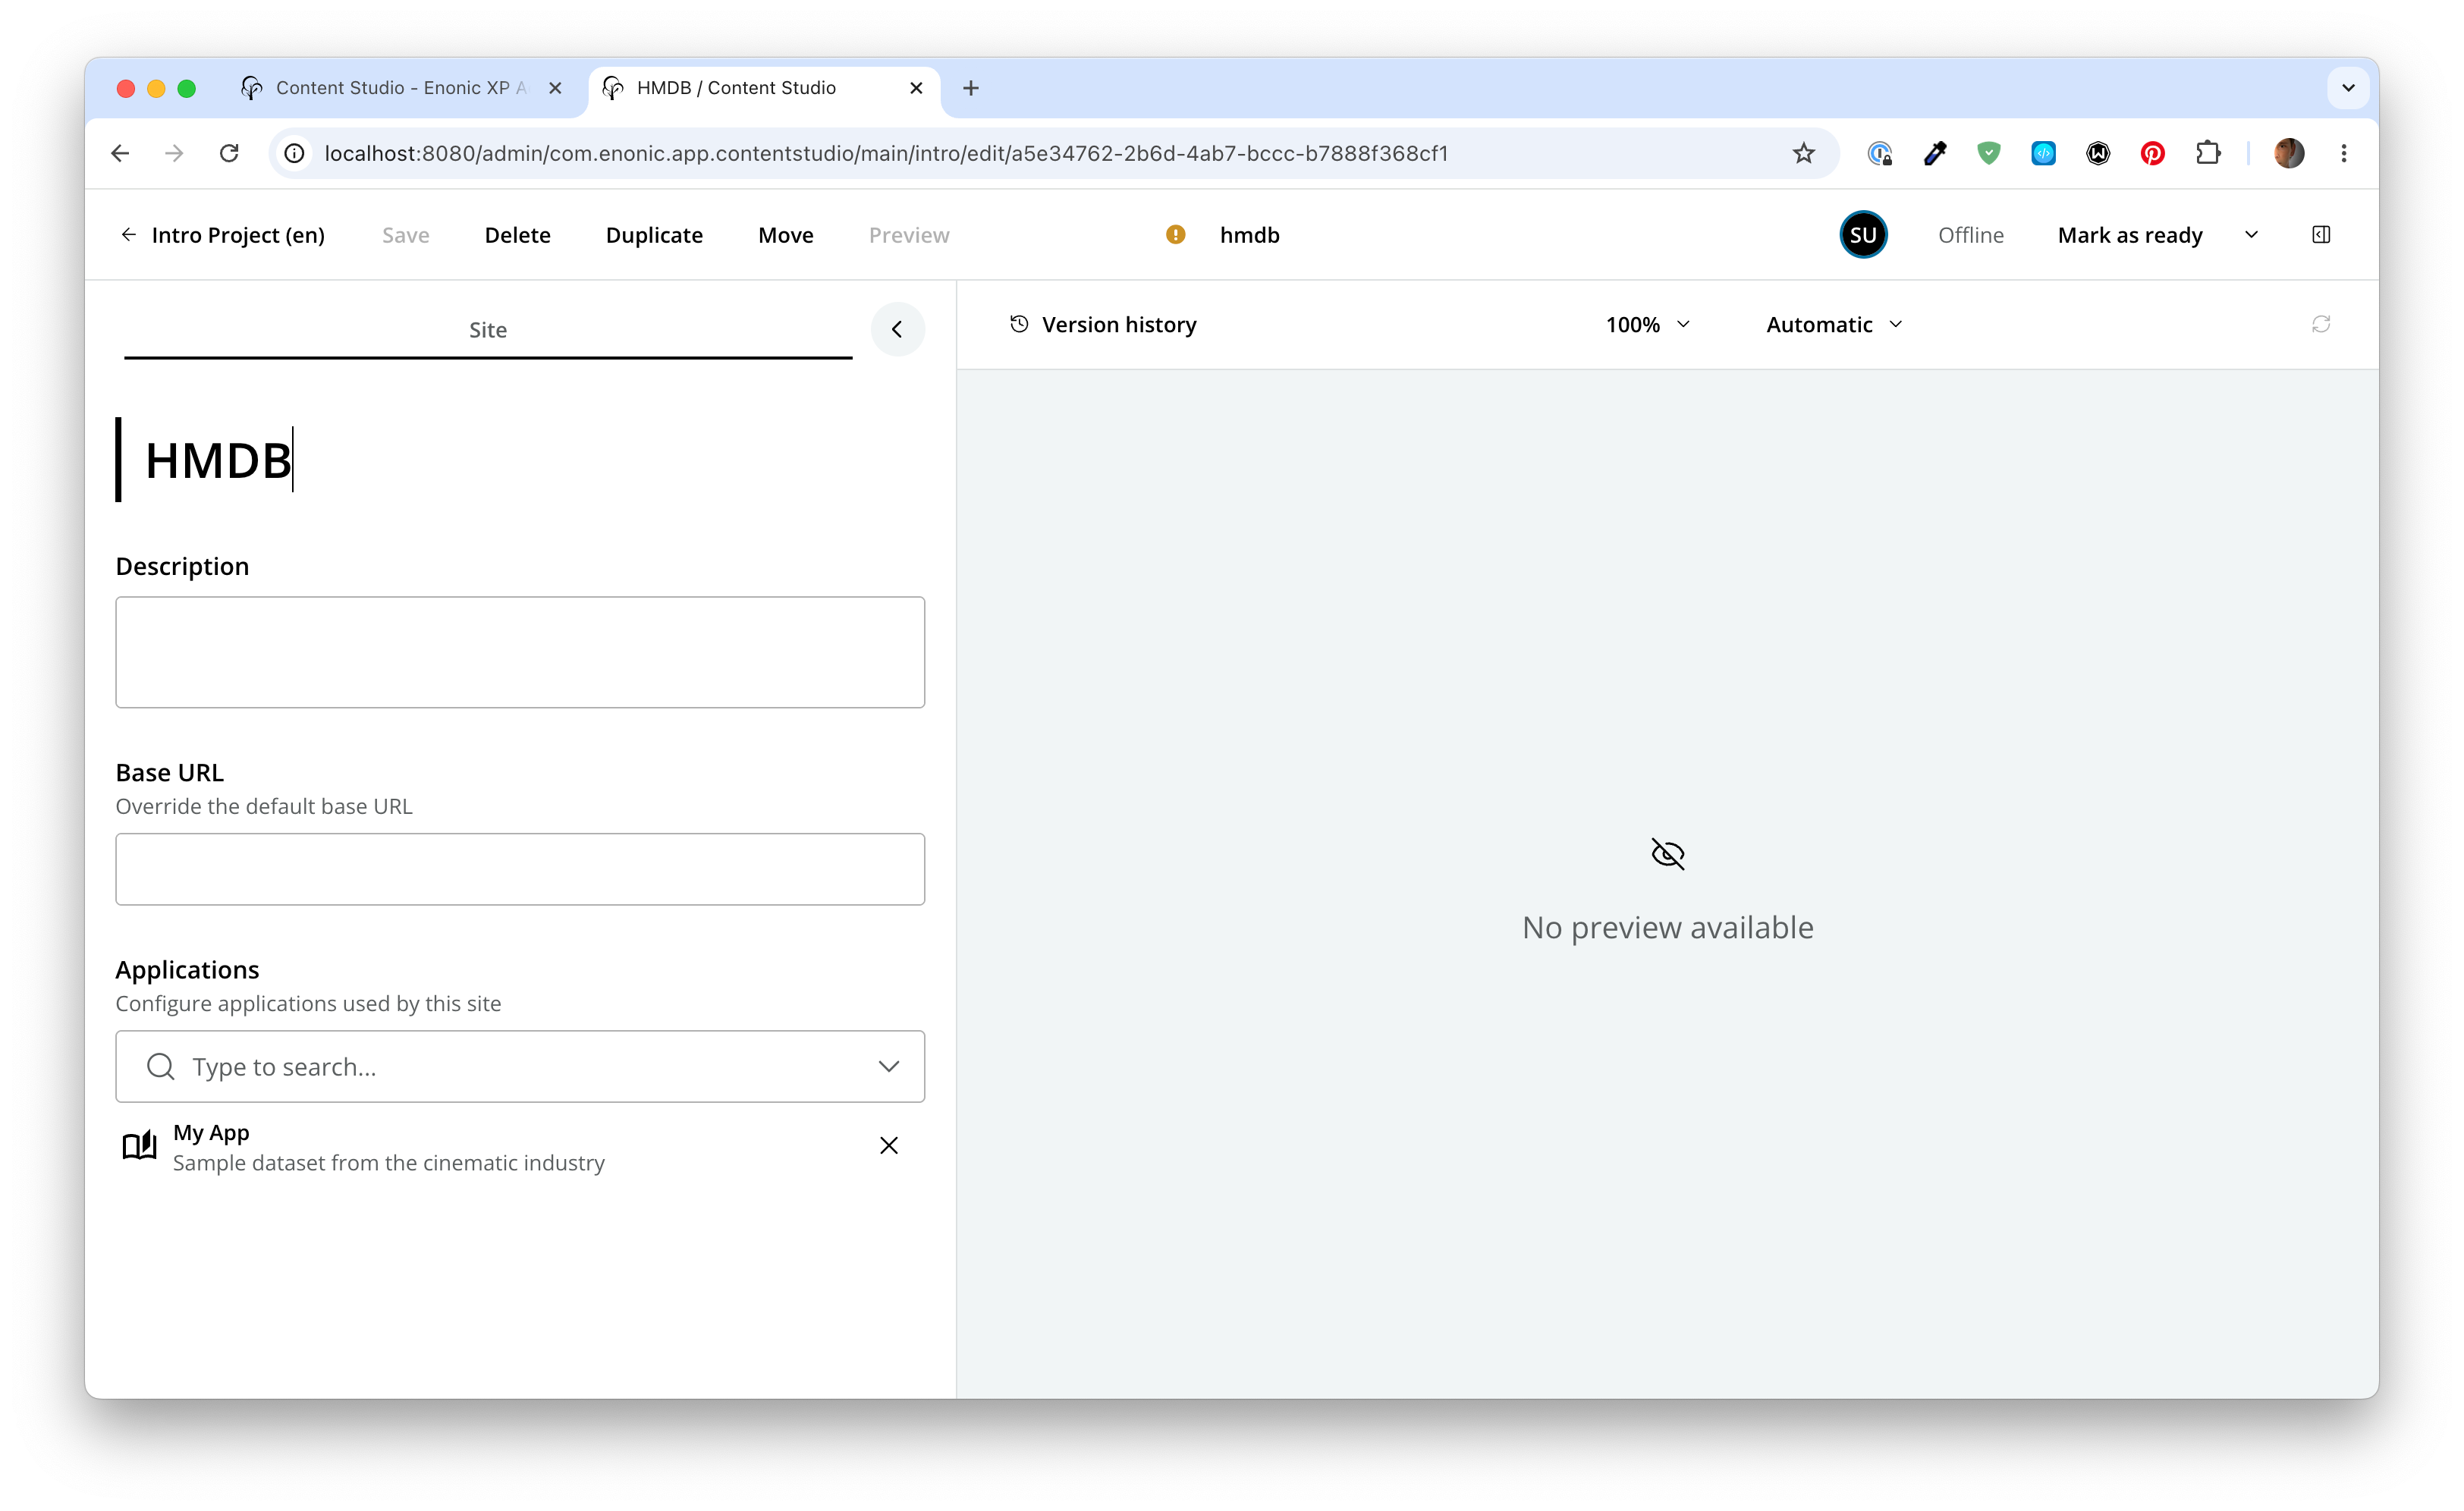The image size is (2464, 1511).
Task: Delete the HMDB content
Action: coord(517,235)
